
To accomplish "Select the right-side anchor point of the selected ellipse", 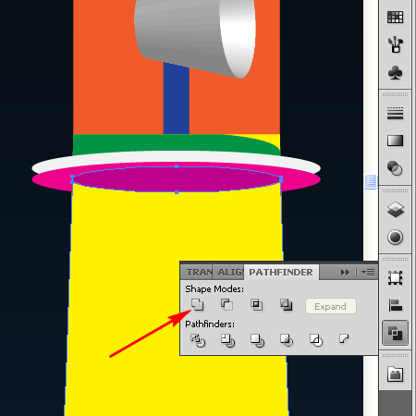I will pyautogui.click(x=281, y=178).
